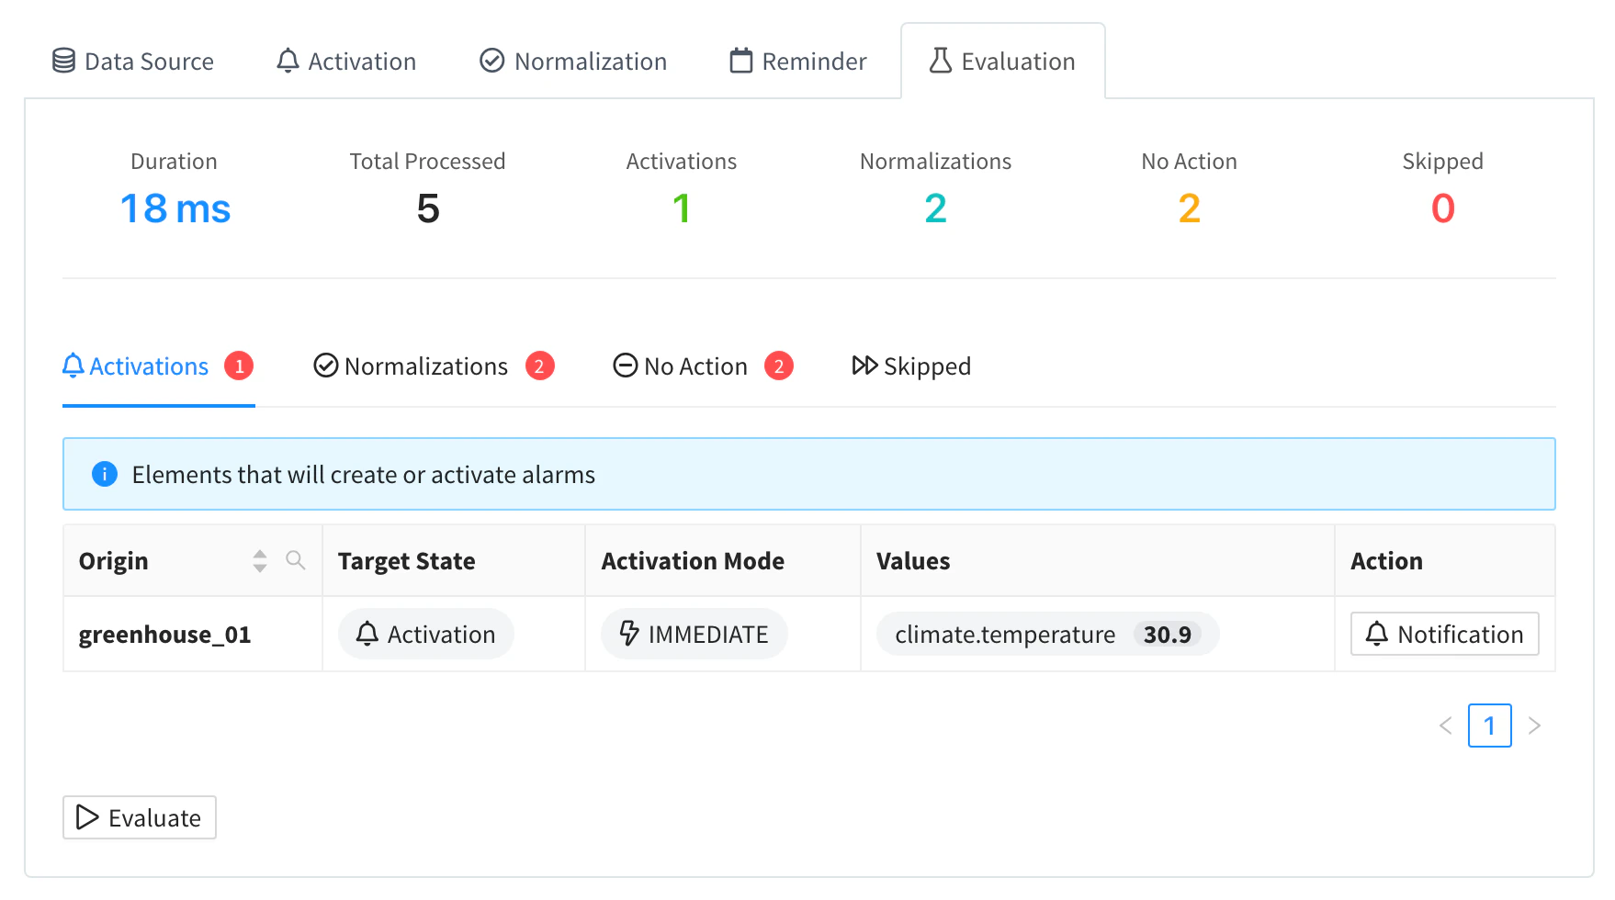
Task: Click the 'Elements that will create or activate alarms' text
Action: pos(364,475)
